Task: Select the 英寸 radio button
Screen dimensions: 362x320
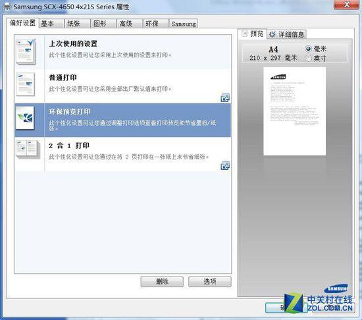Action: (308, 58)
